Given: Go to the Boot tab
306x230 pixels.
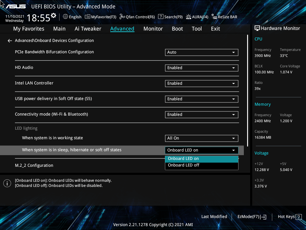Looking at the screenshot, I should (x=178, y=29).
